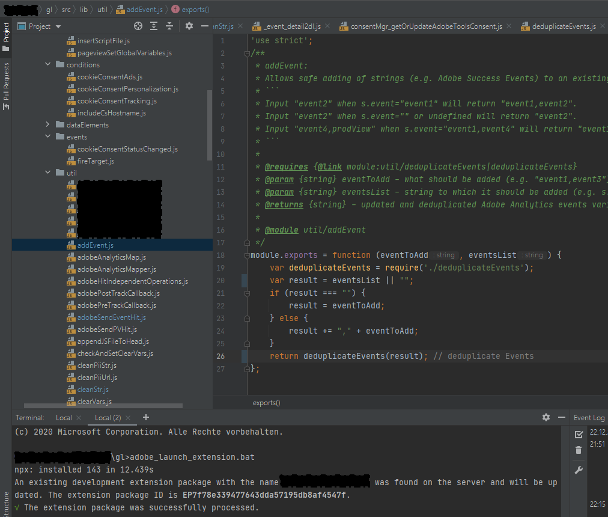The height and width of the screenshot is (517, 608).
Task: Toggle the function fold marker on line 18
Action: click(247, 255)
